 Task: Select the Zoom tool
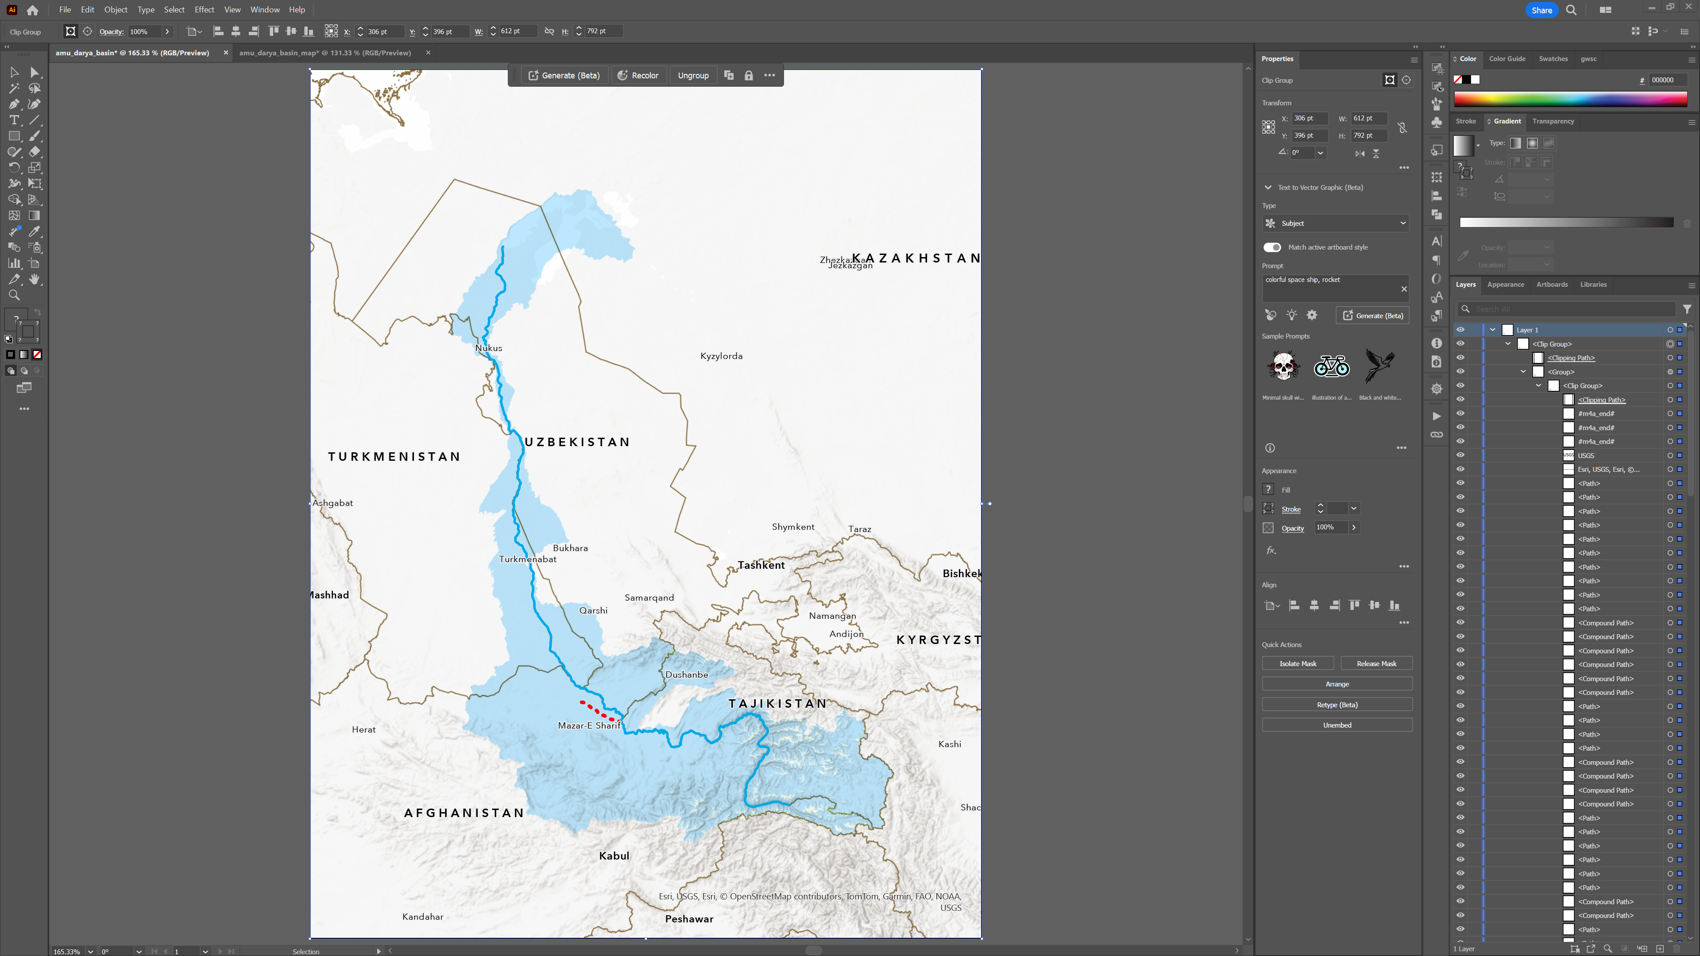click(x=14, y=295)
